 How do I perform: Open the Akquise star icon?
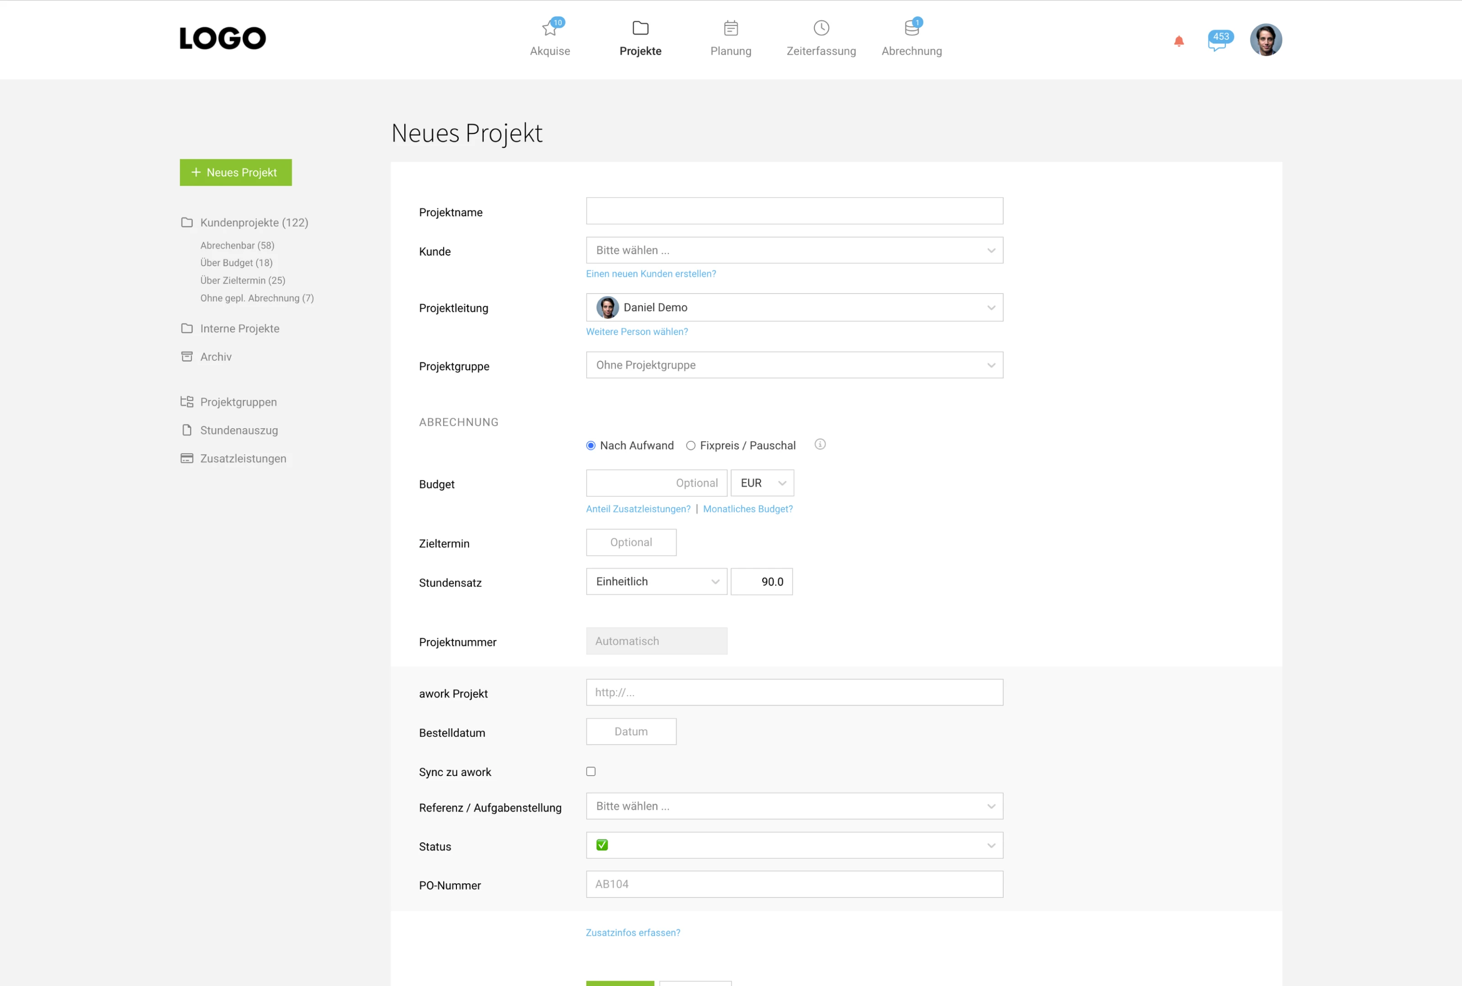pyautogui.click(x=550, y=28)
